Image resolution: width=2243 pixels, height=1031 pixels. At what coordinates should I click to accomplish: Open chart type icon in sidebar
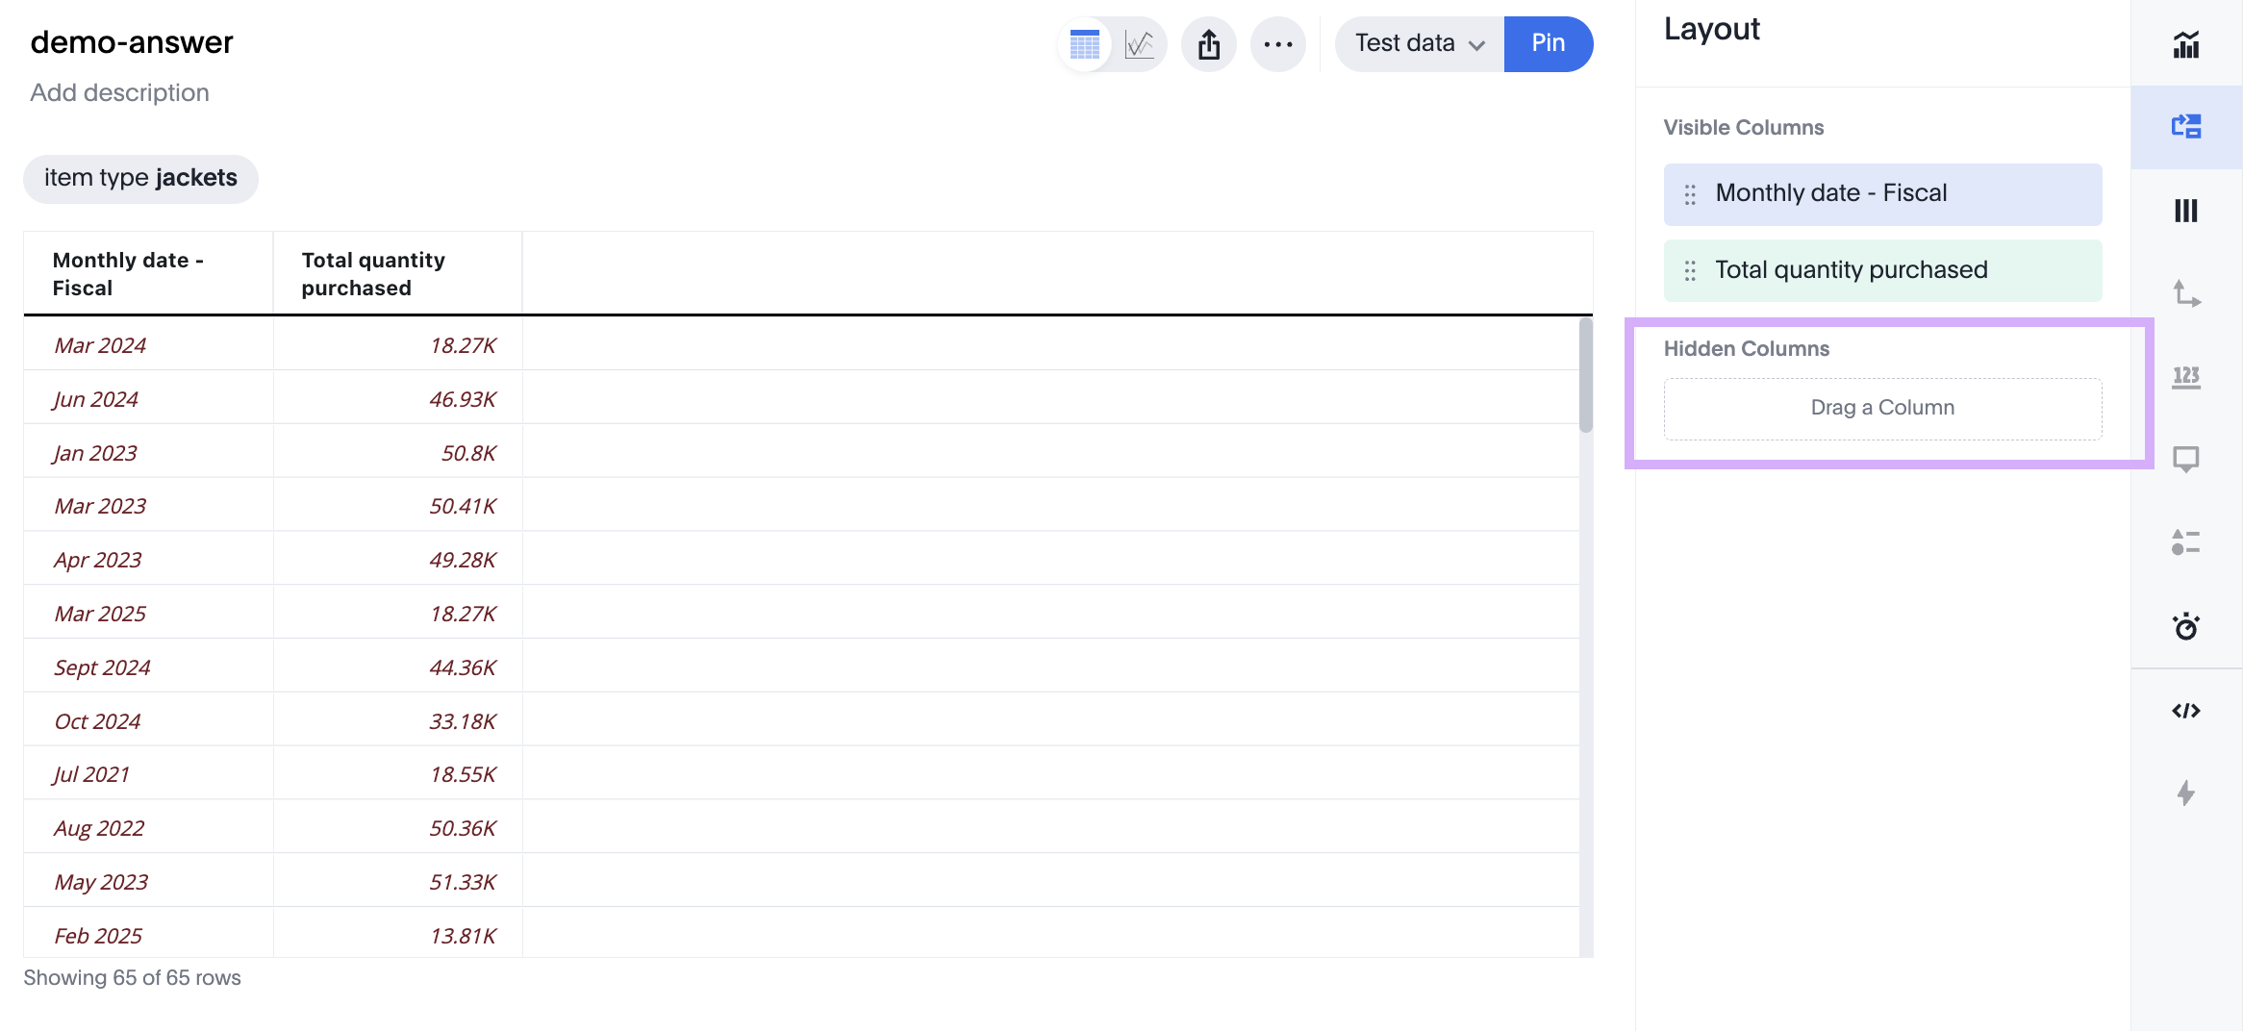pos(2185,44)
